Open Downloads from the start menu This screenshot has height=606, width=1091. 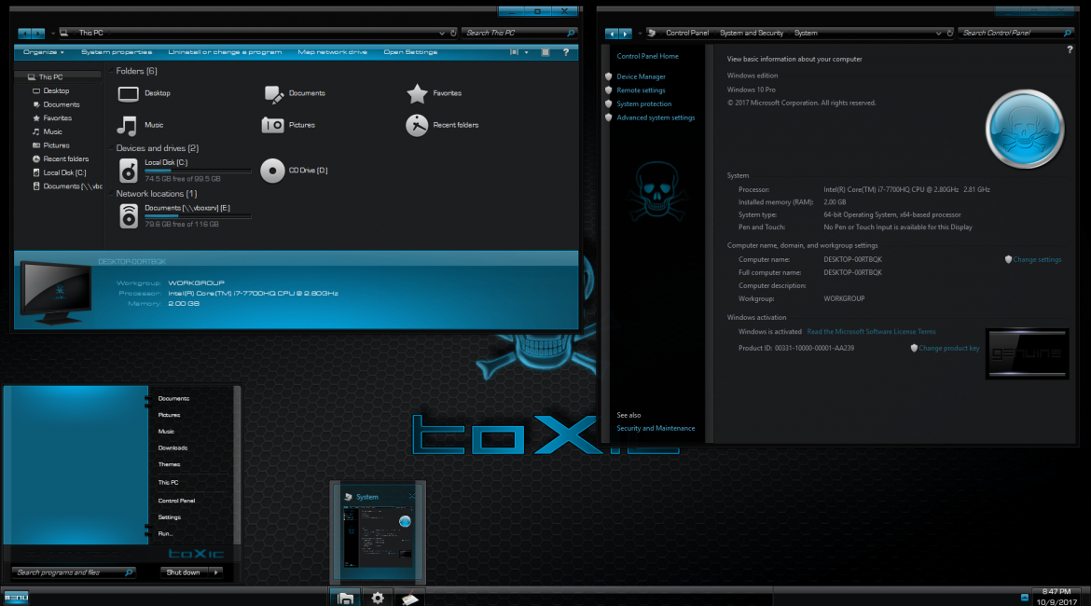point(173,448)
